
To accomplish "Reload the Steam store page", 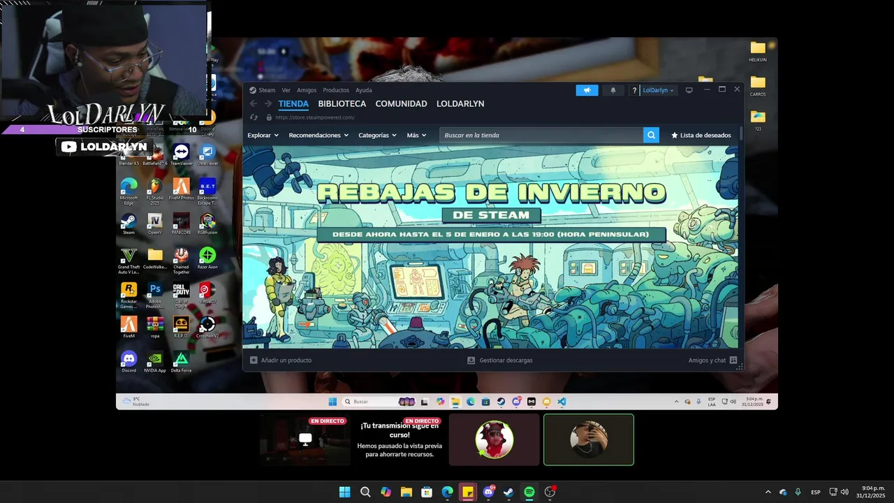I will pos(254,117).
